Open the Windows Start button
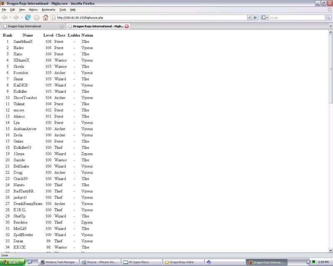 12,262
